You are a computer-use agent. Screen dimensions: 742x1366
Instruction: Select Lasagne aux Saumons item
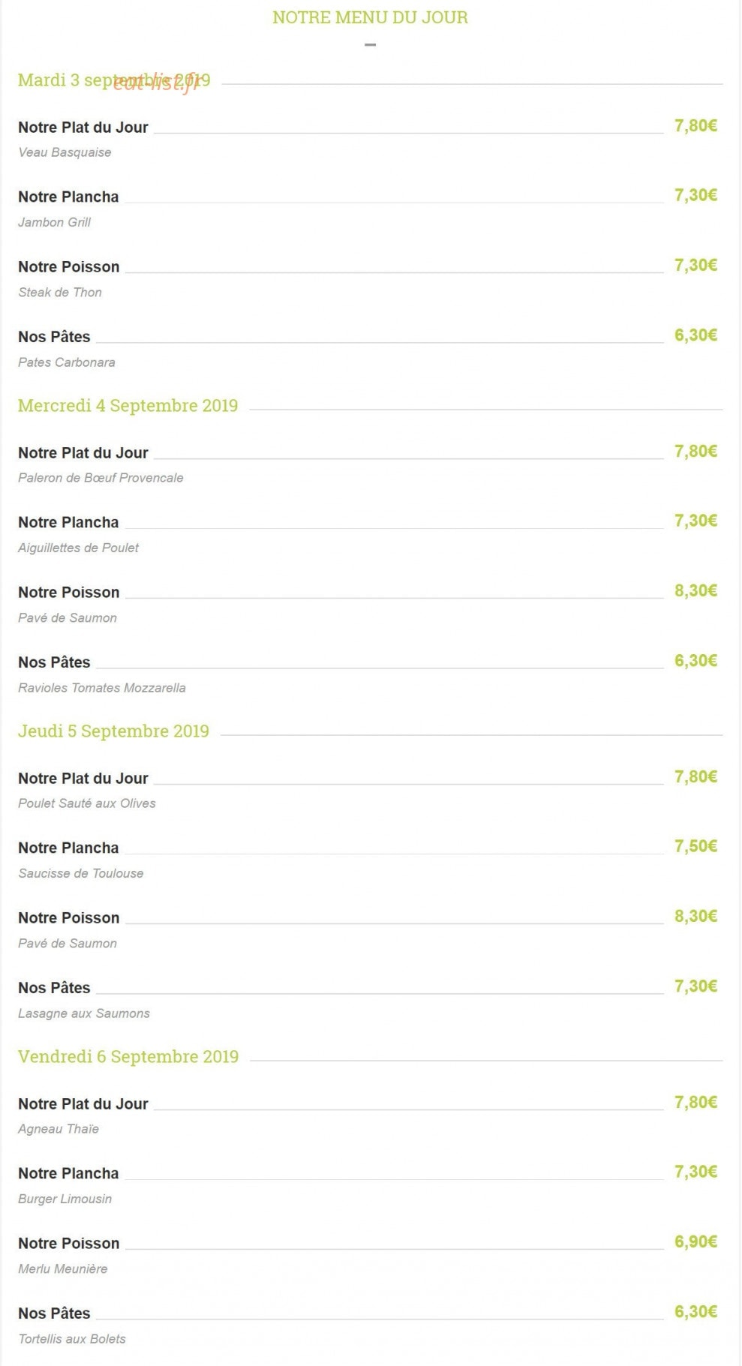[x=84, y=1013]
